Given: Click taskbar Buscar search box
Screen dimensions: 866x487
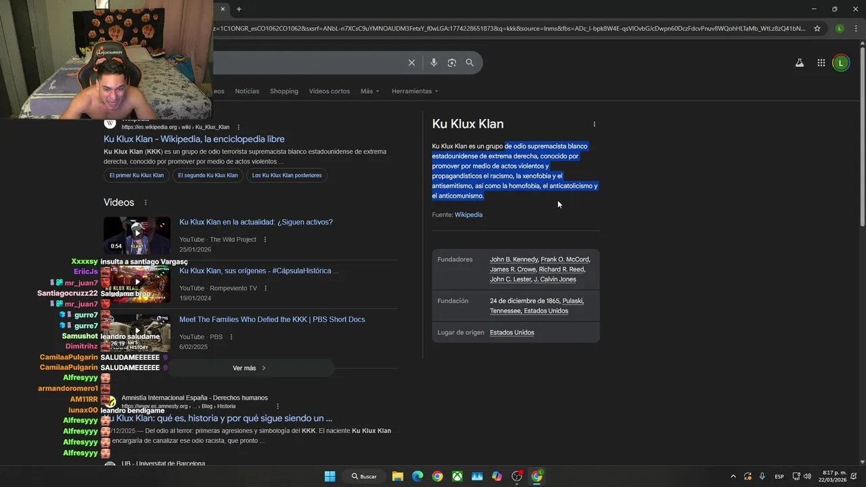Looking at the screenshot, I should [363, 476].
